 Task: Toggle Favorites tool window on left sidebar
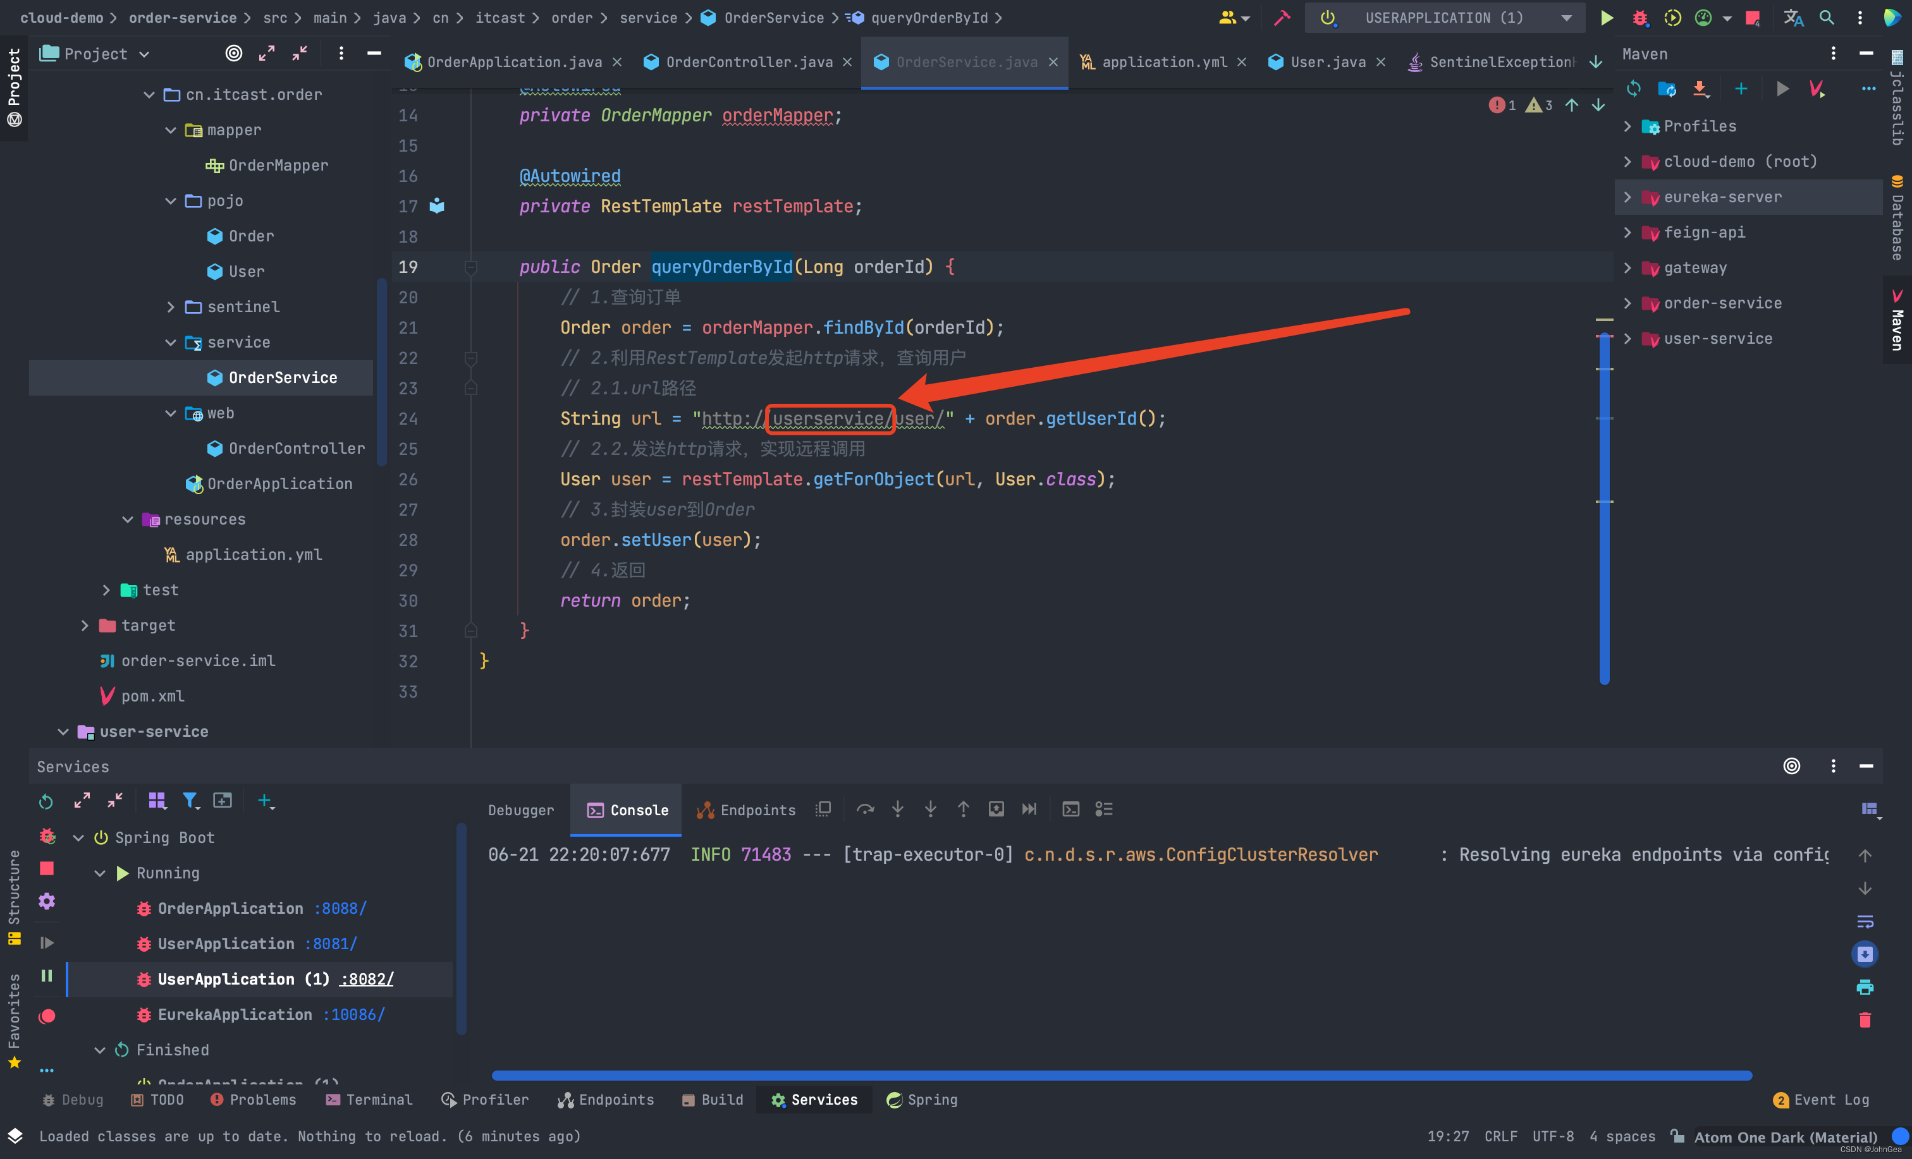(14, 1021)
